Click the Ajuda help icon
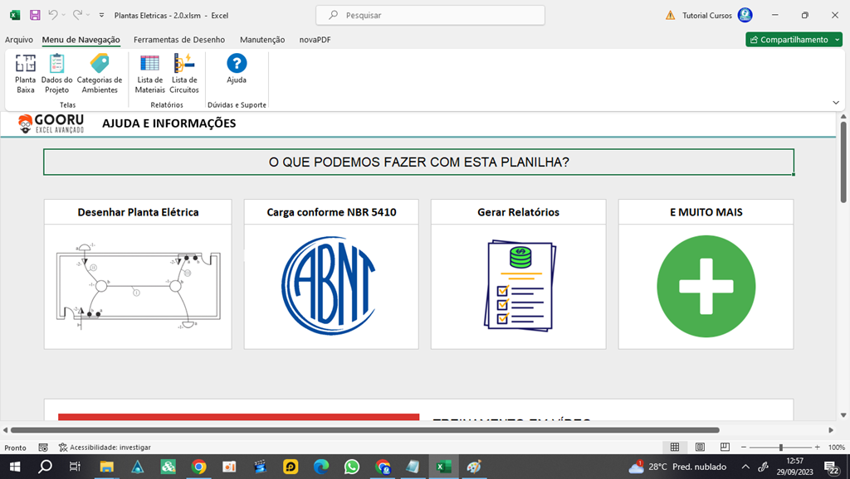850x479 pixels. pos(237,69)
